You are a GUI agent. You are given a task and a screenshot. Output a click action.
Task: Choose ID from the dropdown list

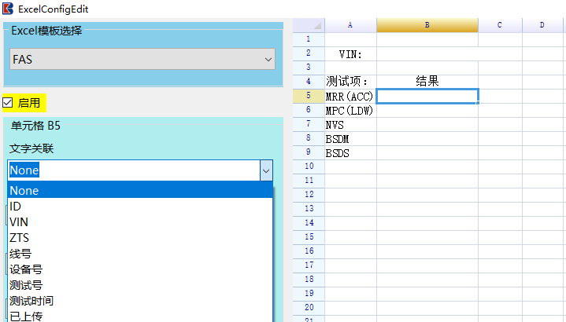[140, 207]
